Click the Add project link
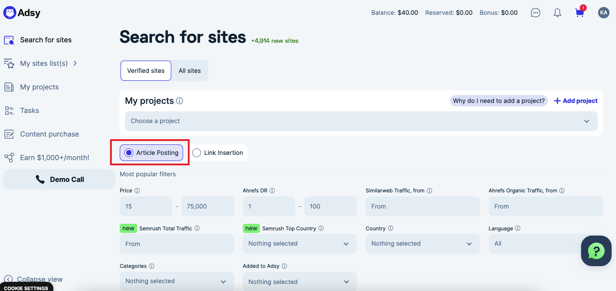The image size is (616, 291). [x=576, y=101]
